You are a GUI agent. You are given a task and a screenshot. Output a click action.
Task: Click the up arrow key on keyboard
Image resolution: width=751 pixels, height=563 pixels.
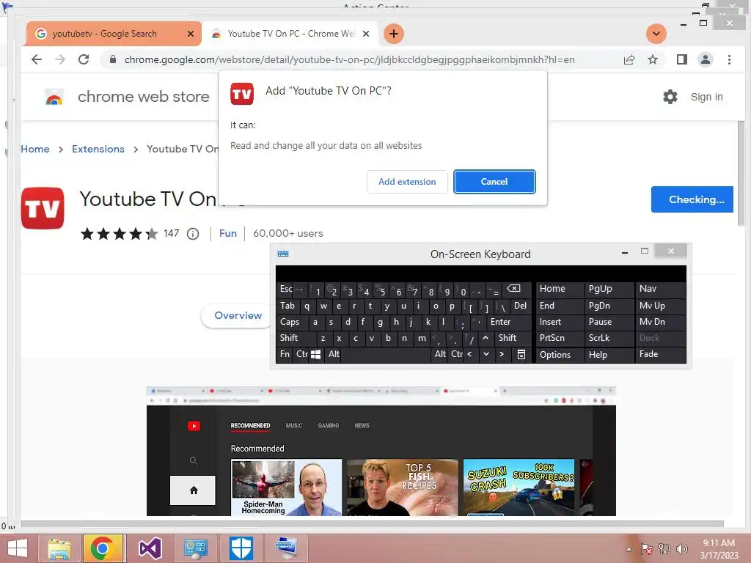(x=486, y=338)
